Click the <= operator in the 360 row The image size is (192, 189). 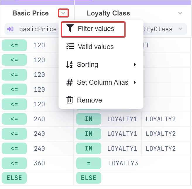click(14, 163)
